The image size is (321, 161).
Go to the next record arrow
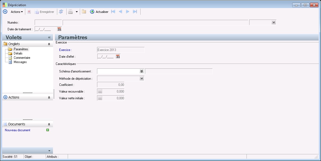tap(128, 12)
